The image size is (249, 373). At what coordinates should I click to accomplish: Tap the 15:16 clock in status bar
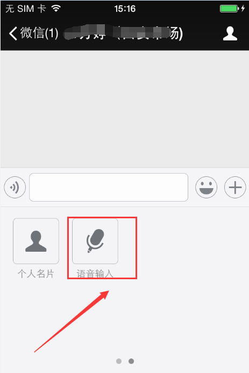125,9
